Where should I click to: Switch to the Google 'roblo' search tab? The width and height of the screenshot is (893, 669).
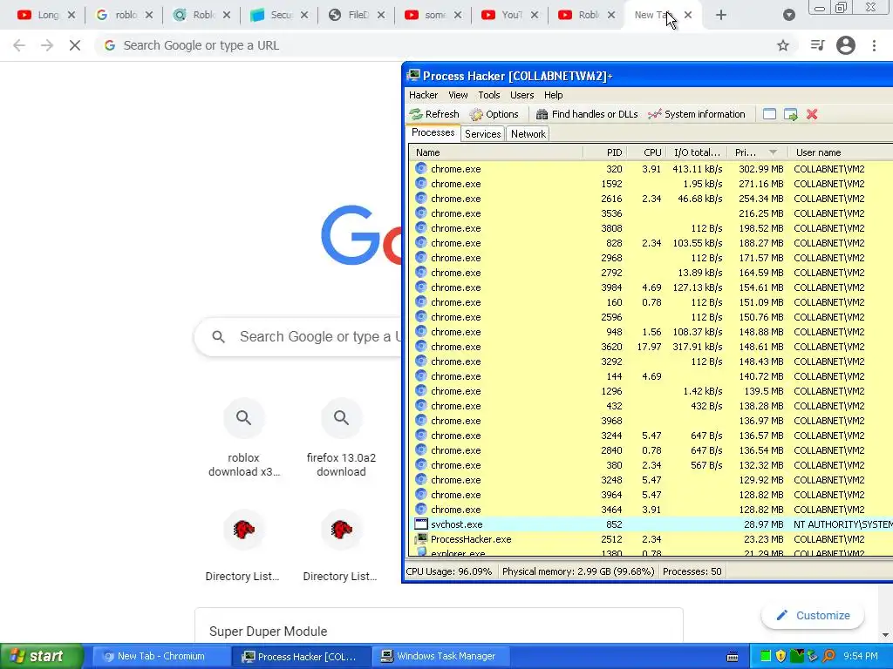tap(124, 16)
